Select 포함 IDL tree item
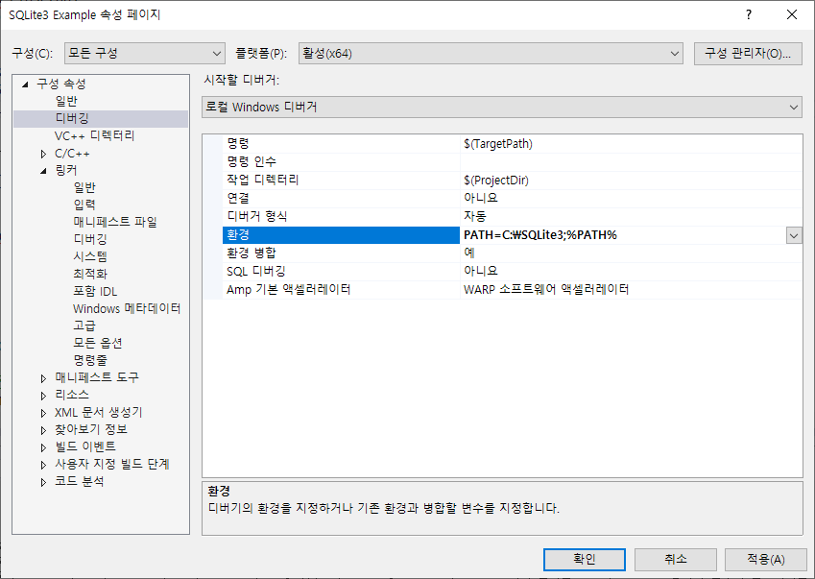Image resolution: width=815 pixels, height=579 pixels. point(95,291)
